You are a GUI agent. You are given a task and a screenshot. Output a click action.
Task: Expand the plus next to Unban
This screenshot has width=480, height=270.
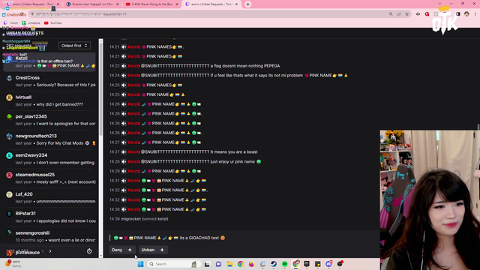(162, 250)
